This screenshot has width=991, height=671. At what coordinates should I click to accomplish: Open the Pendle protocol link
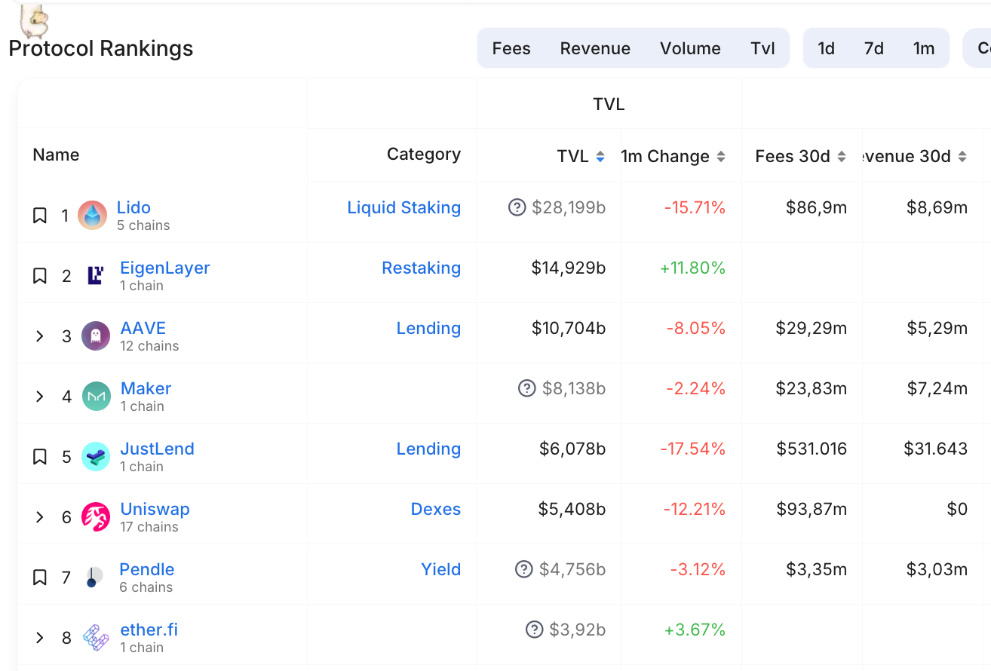[x=147, y=569]
